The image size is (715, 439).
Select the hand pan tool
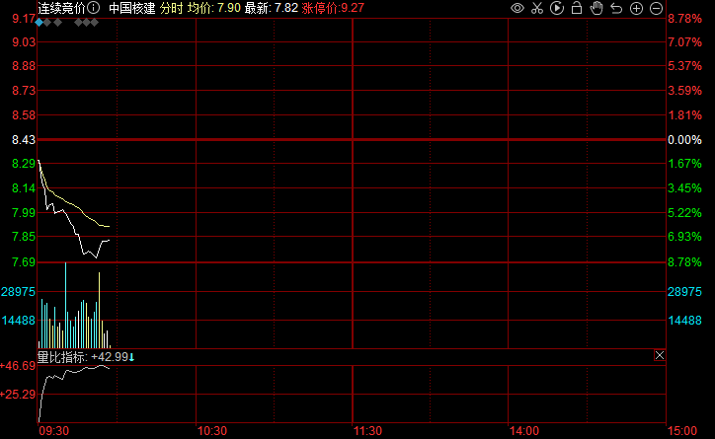click(596, 8)
